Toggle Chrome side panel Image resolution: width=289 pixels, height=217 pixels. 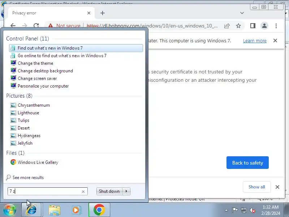(253, 26)
